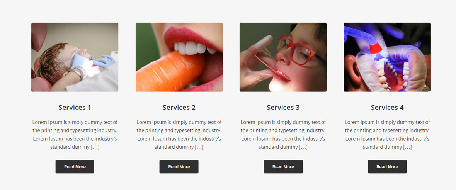
Task: Read More under Services 4
Action: (x=387, y=167)
